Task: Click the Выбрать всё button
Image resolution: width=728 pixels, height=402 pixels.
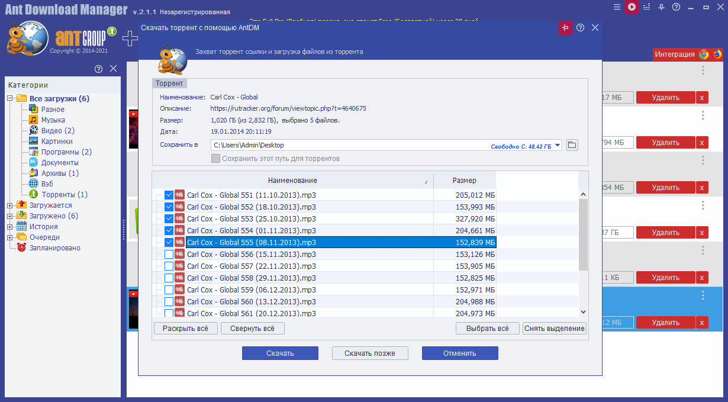Action: click(488, 329)
